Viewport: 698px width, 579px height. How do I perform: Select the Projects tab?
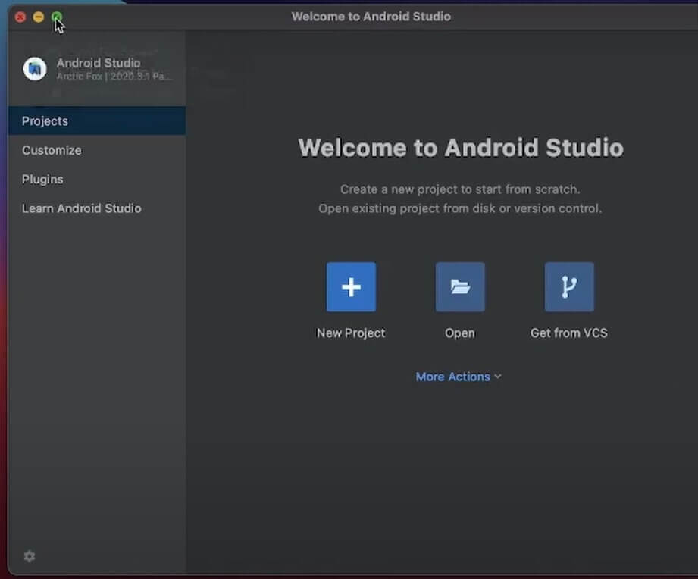click(x=97, y=120)
